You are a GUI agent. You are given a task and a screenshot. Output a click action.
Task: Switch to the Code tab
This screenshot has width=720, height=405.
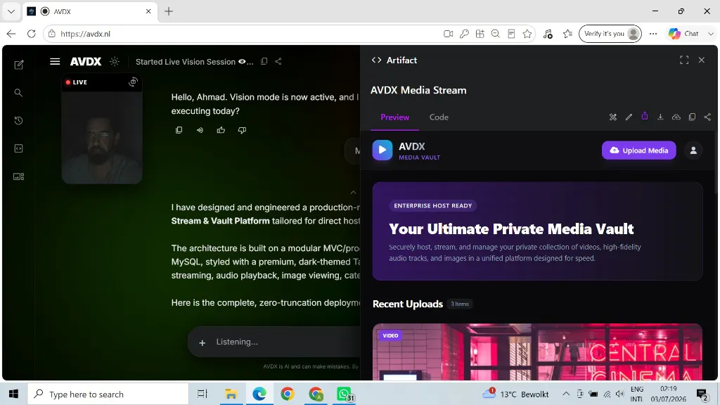439,117
